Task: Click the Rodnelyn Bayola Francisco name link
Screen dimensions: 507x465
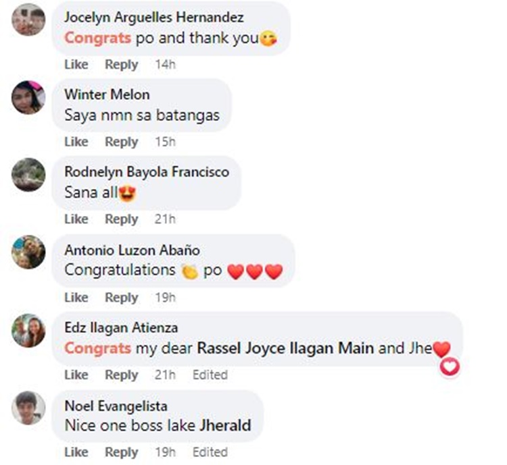Action: coord(147,172)
